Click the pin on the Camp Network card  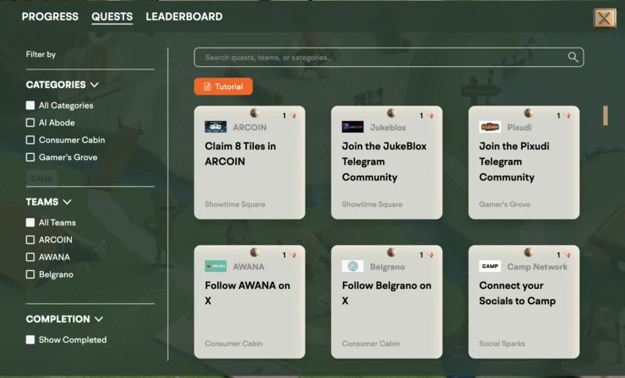[529, 252]
